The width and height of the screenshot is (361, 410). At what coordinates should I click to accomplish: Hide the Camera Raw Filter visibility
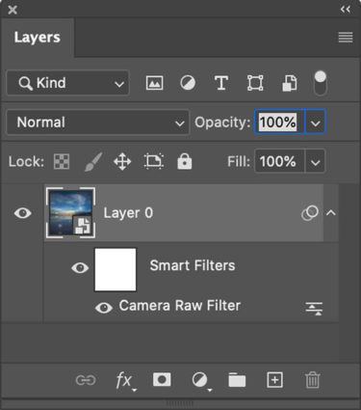[104, 308]
